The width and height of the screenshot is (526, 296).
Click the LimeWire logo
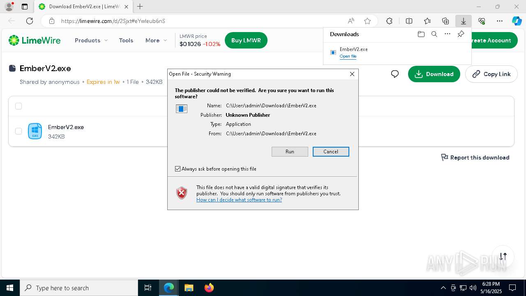tap(35, 40)
